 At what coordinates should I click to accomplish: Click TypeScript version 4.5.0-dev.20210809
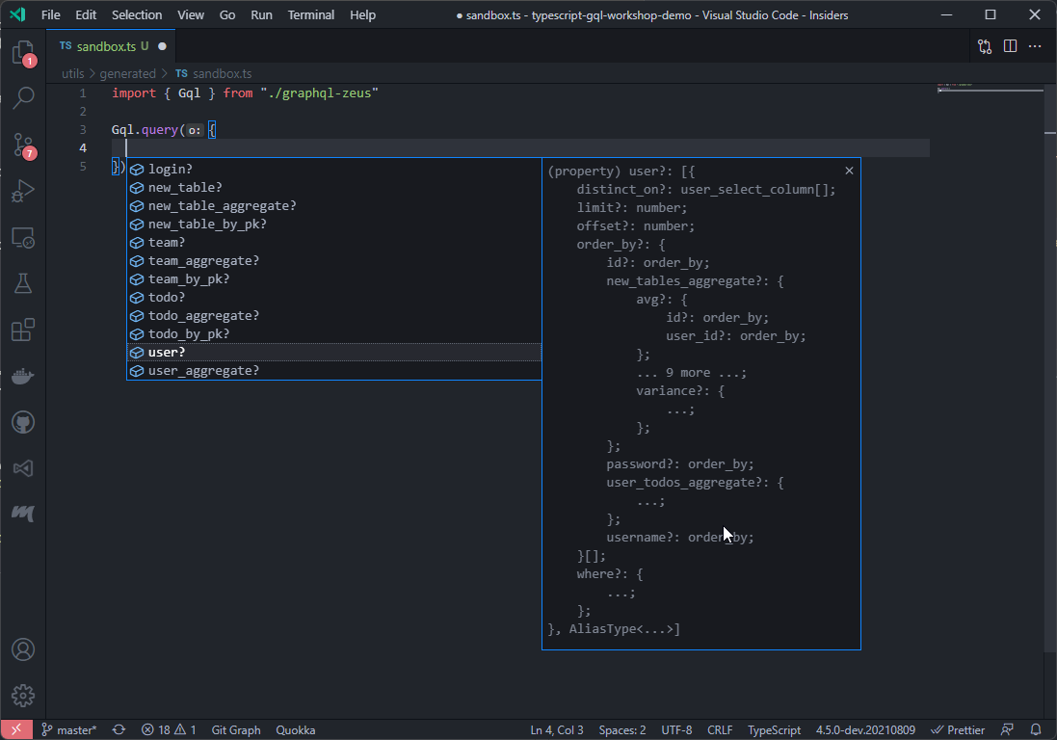pyautogui.click(x=865, y=730)
